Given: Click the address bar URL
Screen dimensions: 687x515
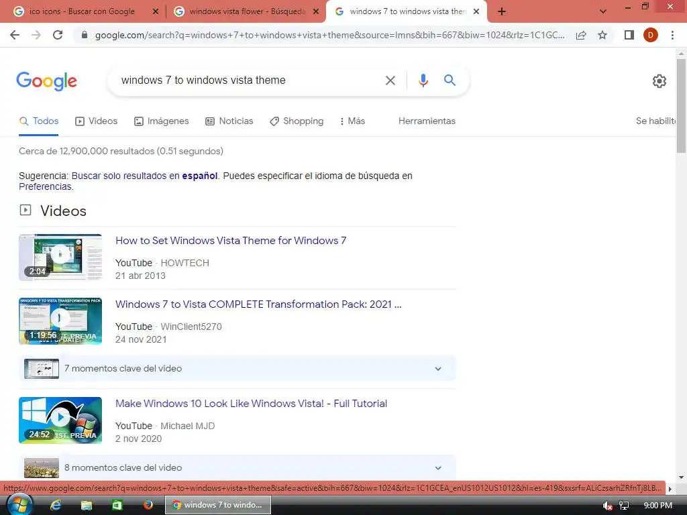Looking at the screenshot, I should coord(329,35).
